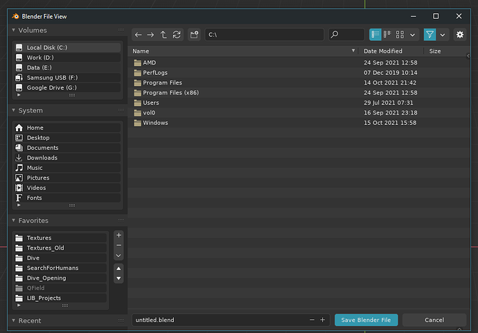Add current folder to favorites
The height and width of the screenshot is (333, 478).
click(118, 235)
